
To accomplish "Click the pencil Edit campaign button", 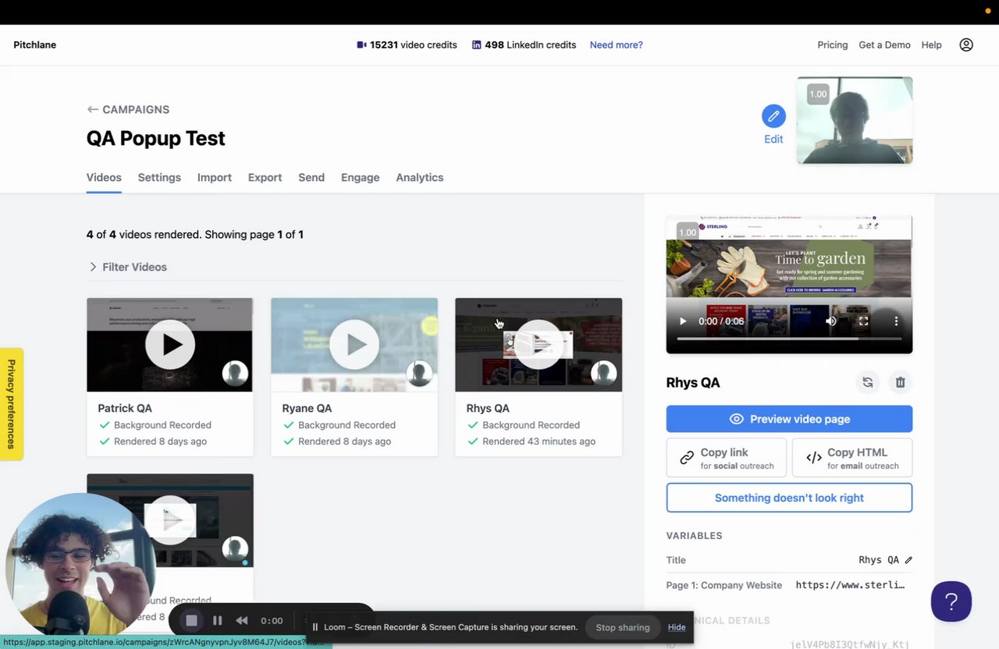I will (x=773, y=116).
